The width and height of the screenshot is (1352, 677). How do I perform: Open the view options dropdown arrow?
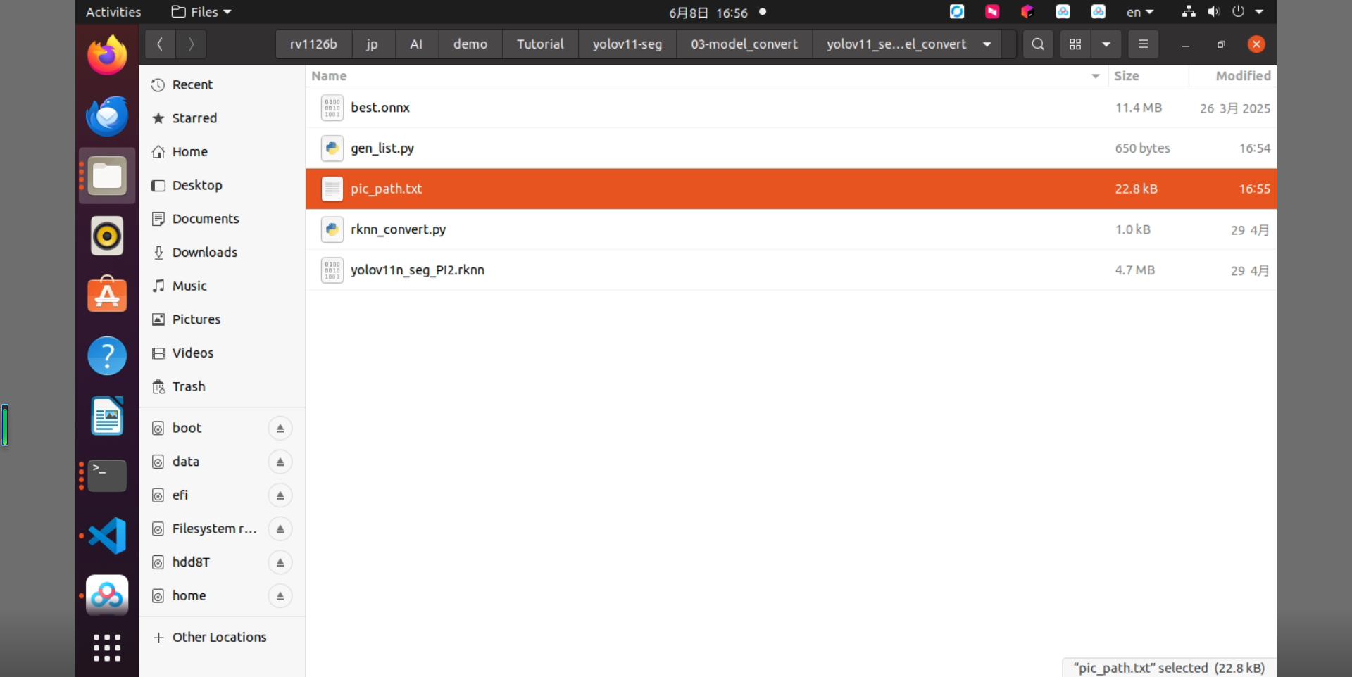pyautogui.click(x=1106, y=44)
